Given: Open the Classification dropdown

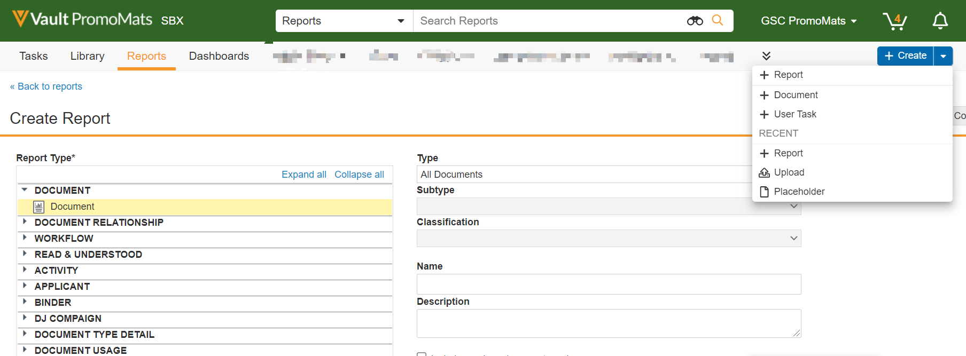Looking at the screenshot, I should (x=609, y=239).
